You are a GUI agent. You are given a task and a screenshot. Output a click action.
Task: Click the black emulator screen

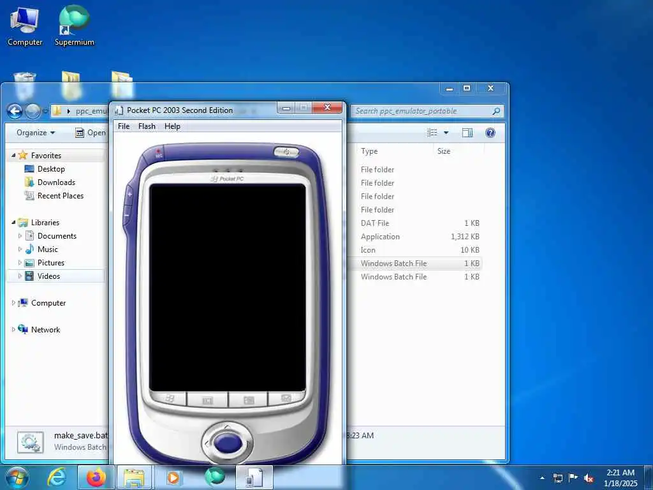pos(228,288)
